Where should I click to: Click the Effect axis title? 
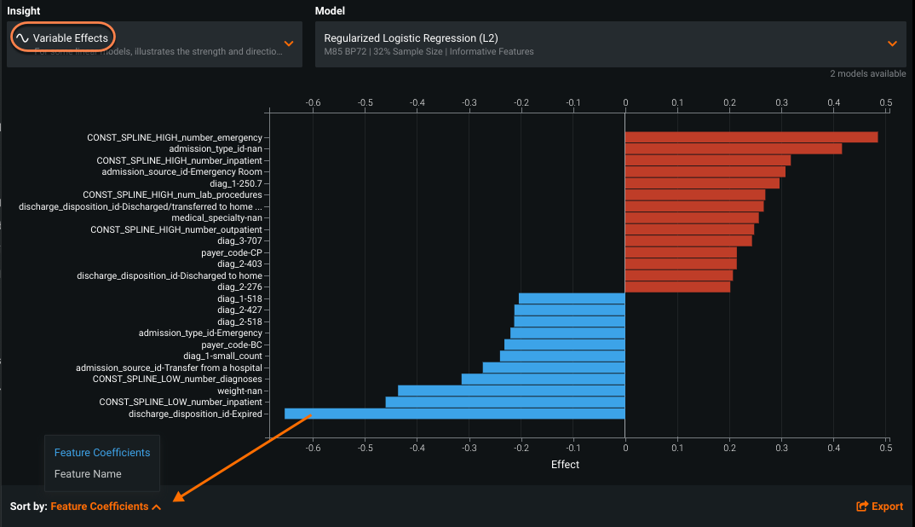click(x=565, y=465)
